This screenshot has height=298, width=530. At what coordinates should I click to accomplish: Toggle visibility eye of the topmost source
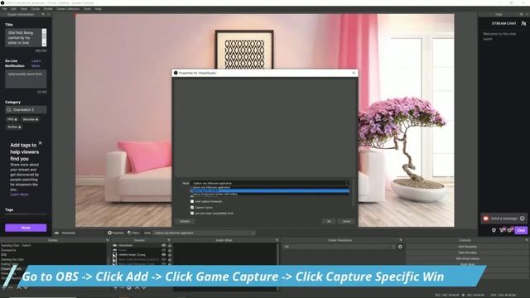click(164, 245)
